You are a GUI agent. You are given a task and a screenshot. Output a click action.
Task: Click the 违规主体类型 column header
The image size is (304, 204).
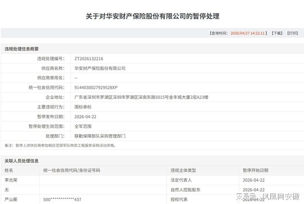pos(183,170)
